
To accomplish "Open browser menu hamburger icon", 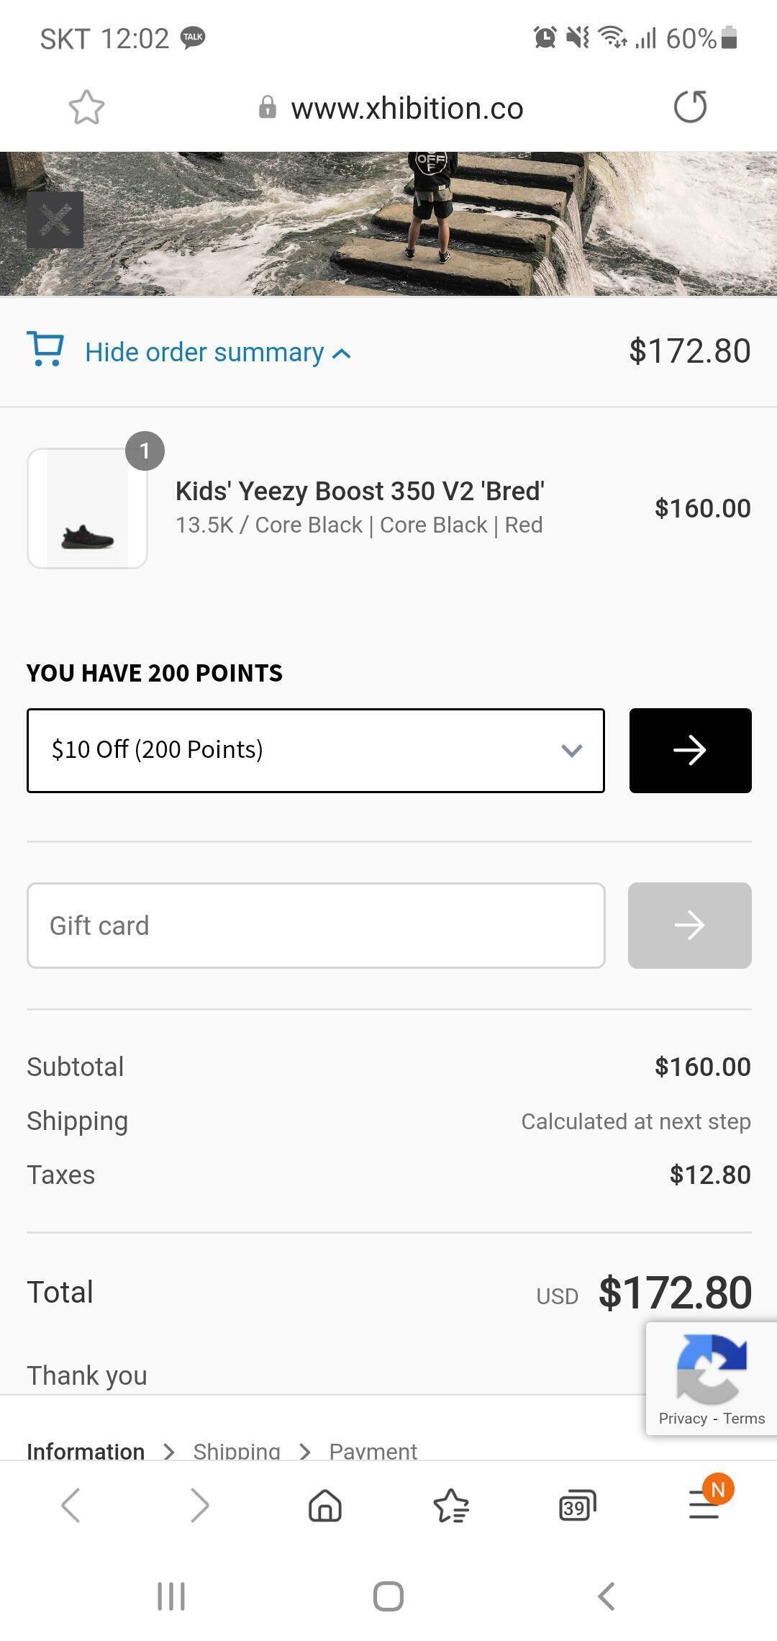I will (x=704, y=1506).
